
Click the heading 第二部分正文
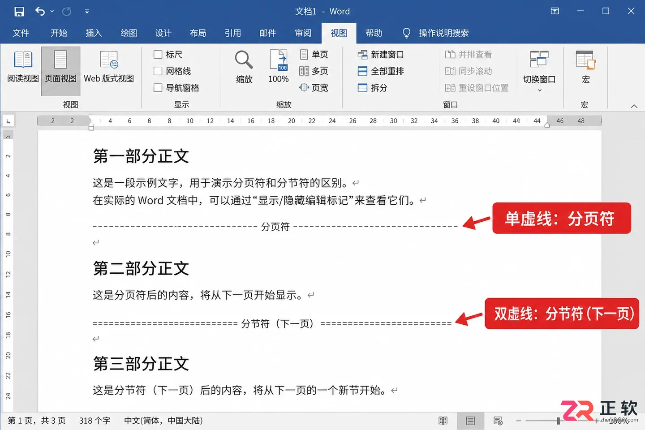(x=141, y=268)
